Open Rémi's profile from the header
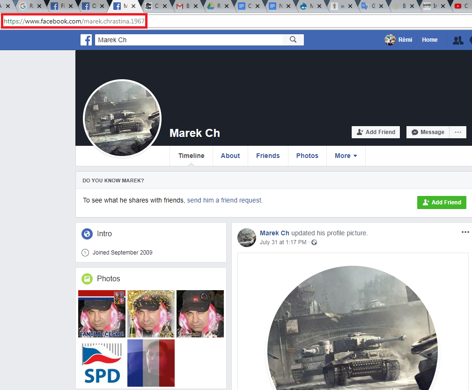Image resolution: width=472 pixels, height=390 pixels. 398,40
